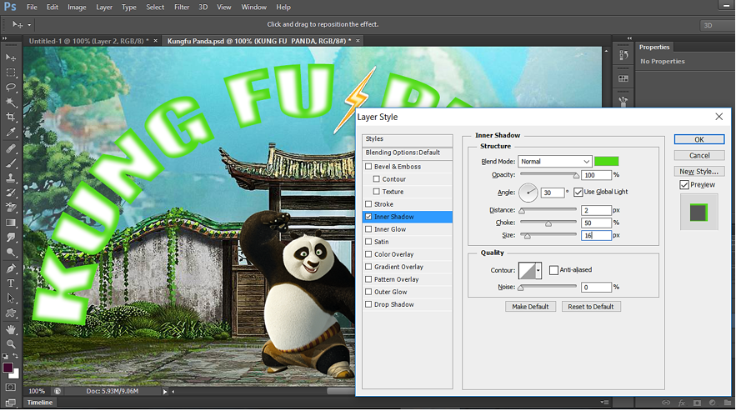Click Cancel in Layer Style dialog
Image resolution: width=736 pixels, height=411 pixels.
click(699, 155)
